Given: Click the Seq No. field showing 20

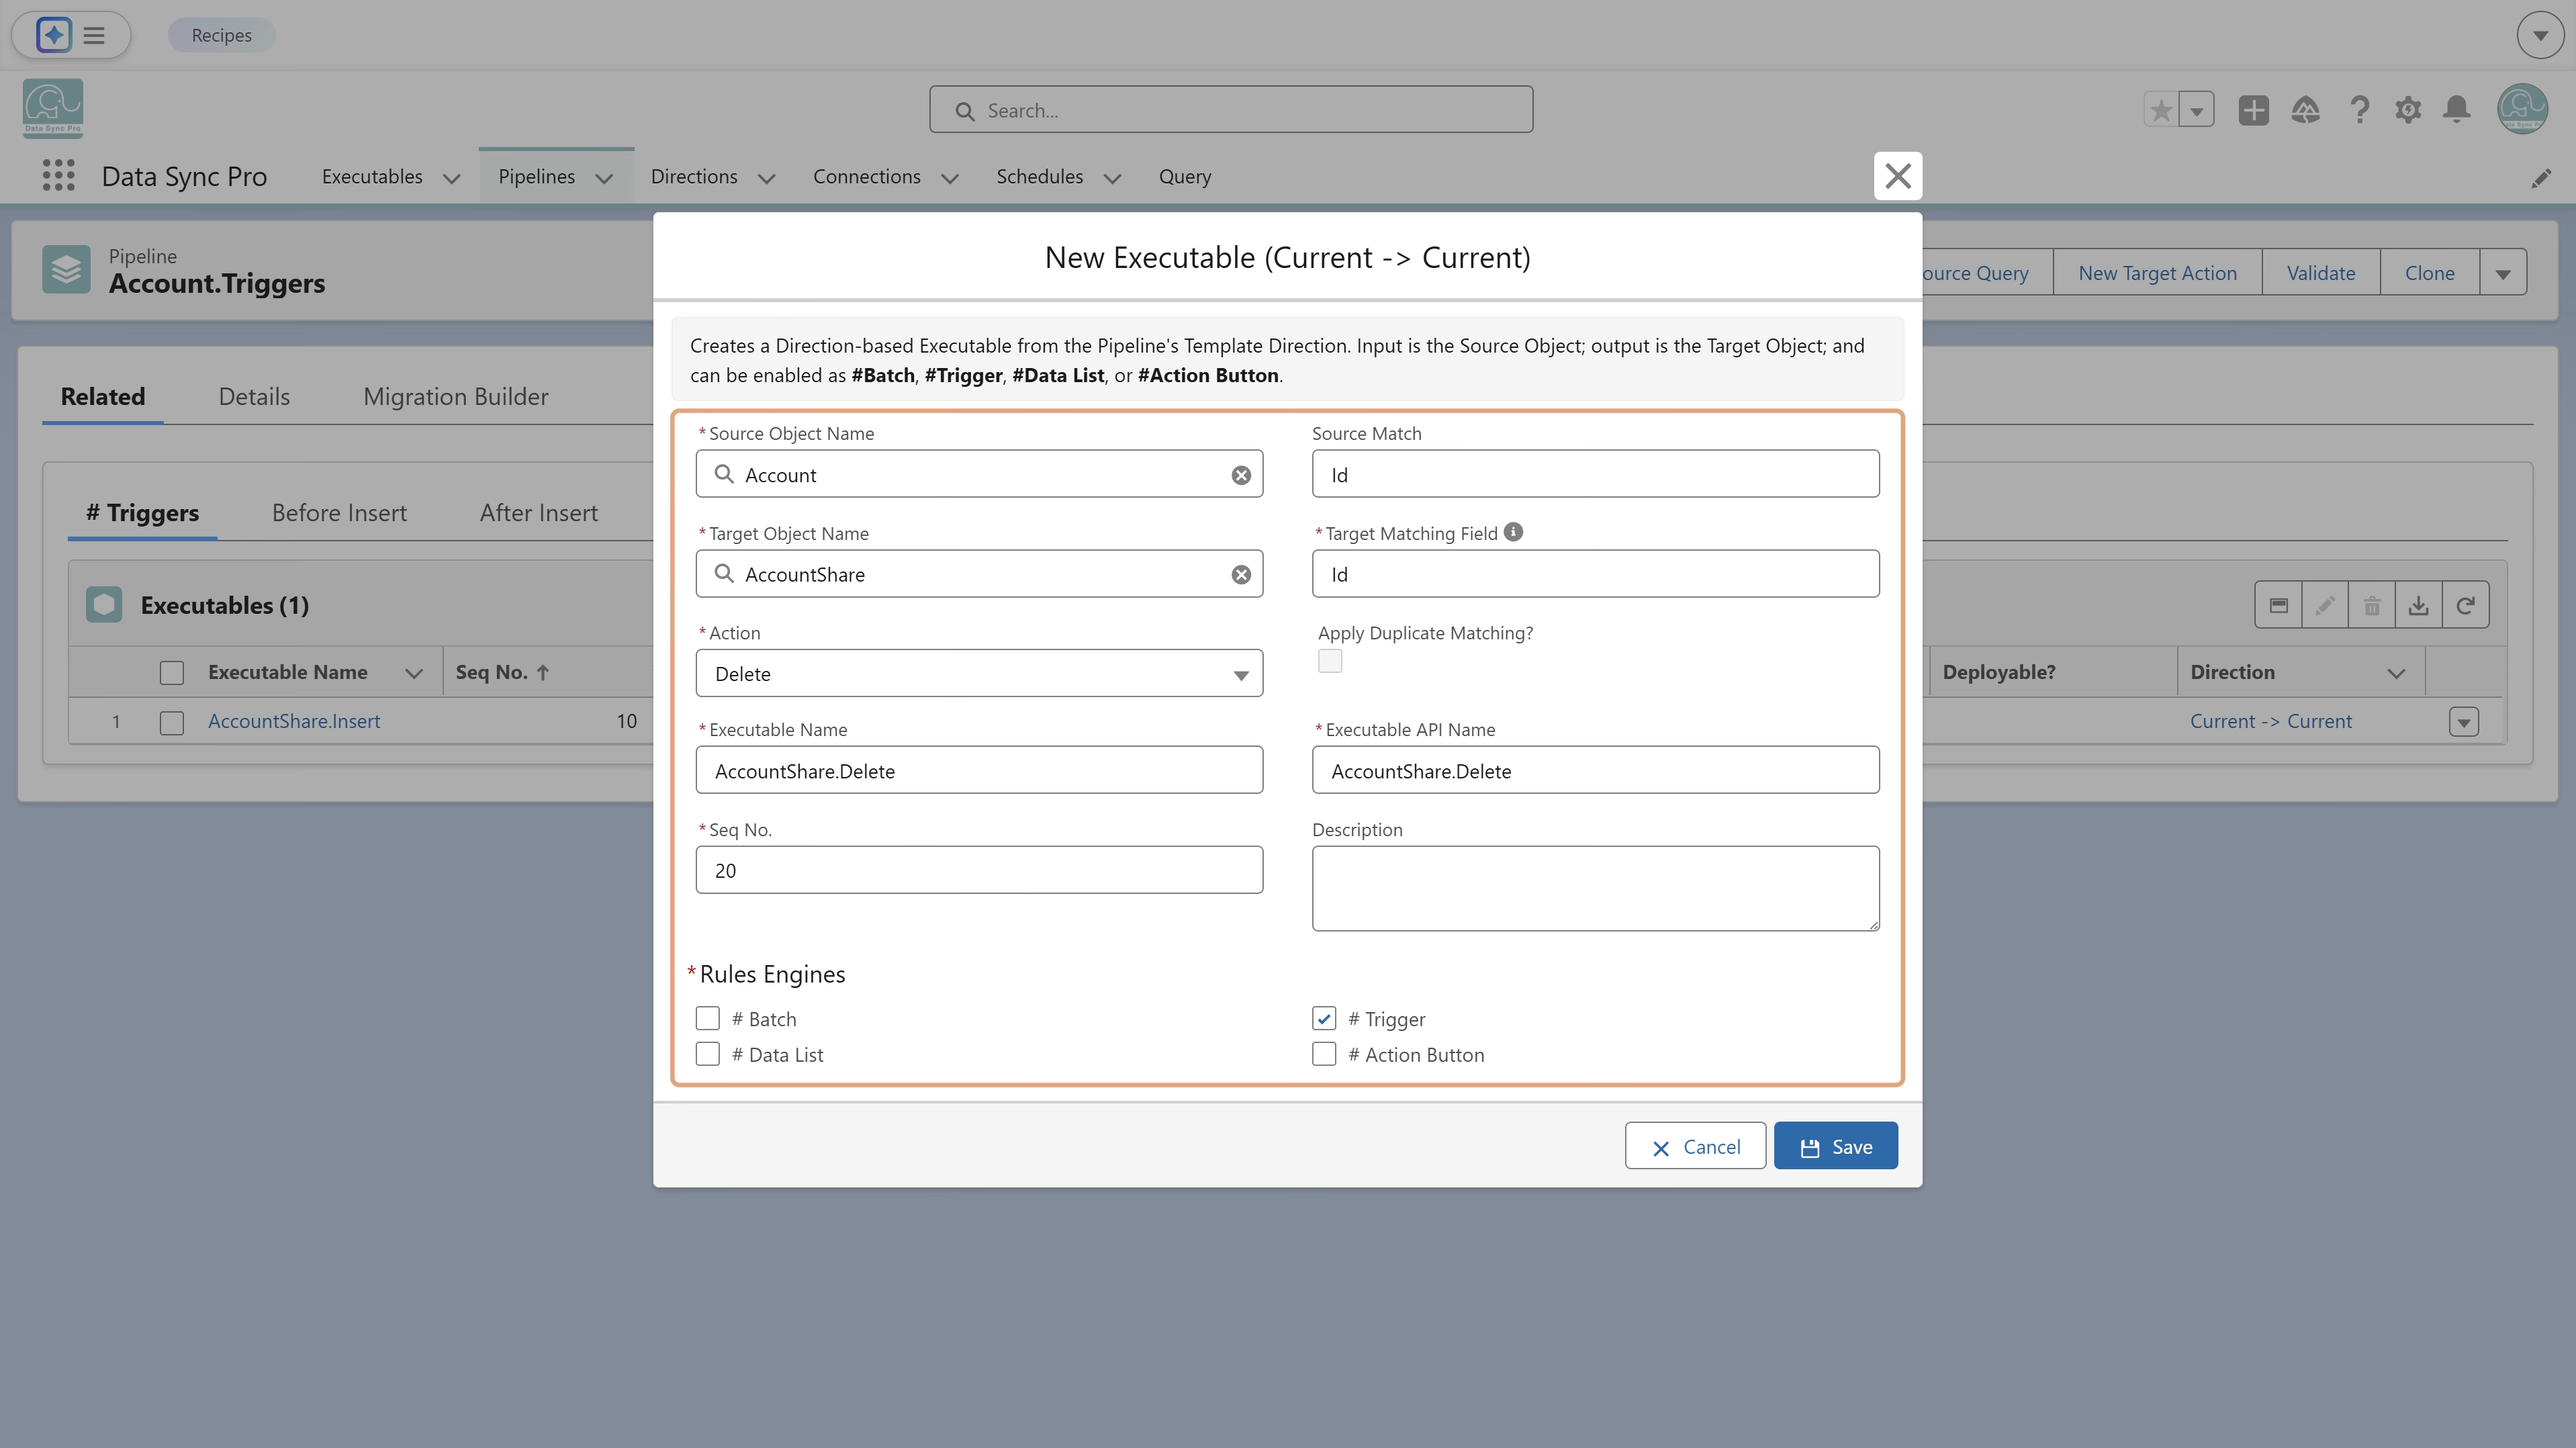Looking at the screenshot, I should pos(979,870).
